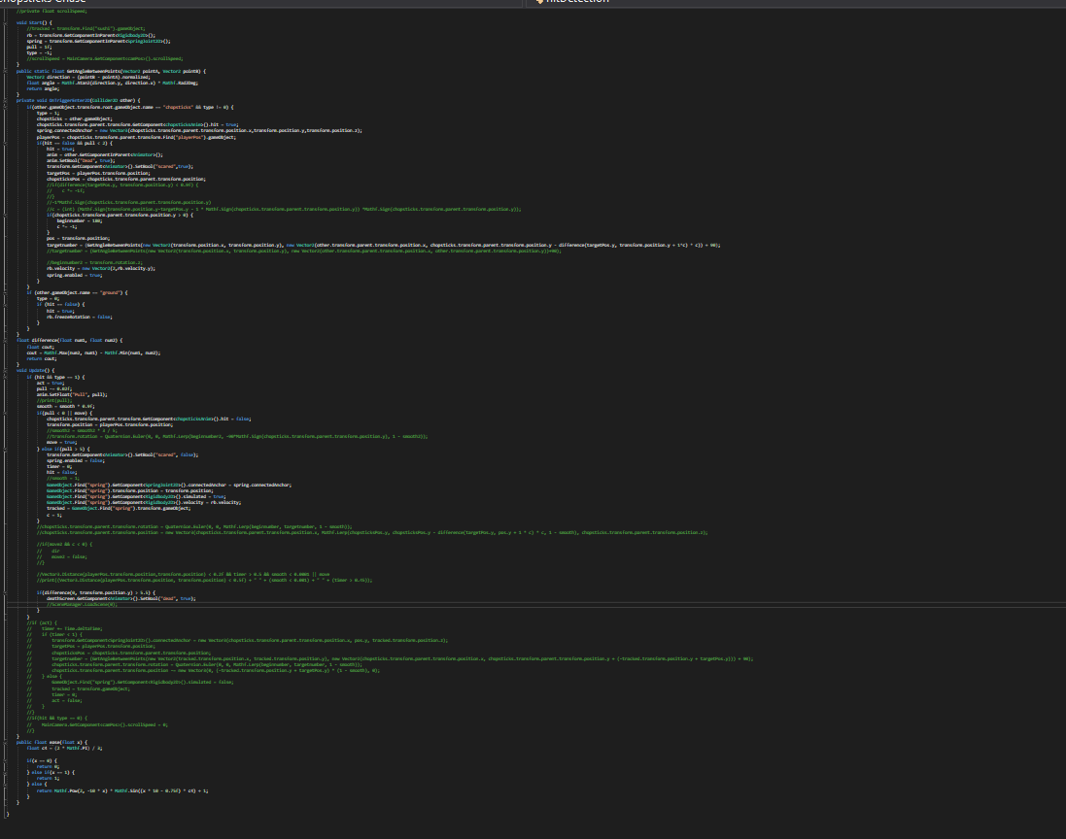Screen dimensions: 1066x839
Task: Click the "spring.connectedAnchor = new Vector3" line
Action: click(199, 130)
